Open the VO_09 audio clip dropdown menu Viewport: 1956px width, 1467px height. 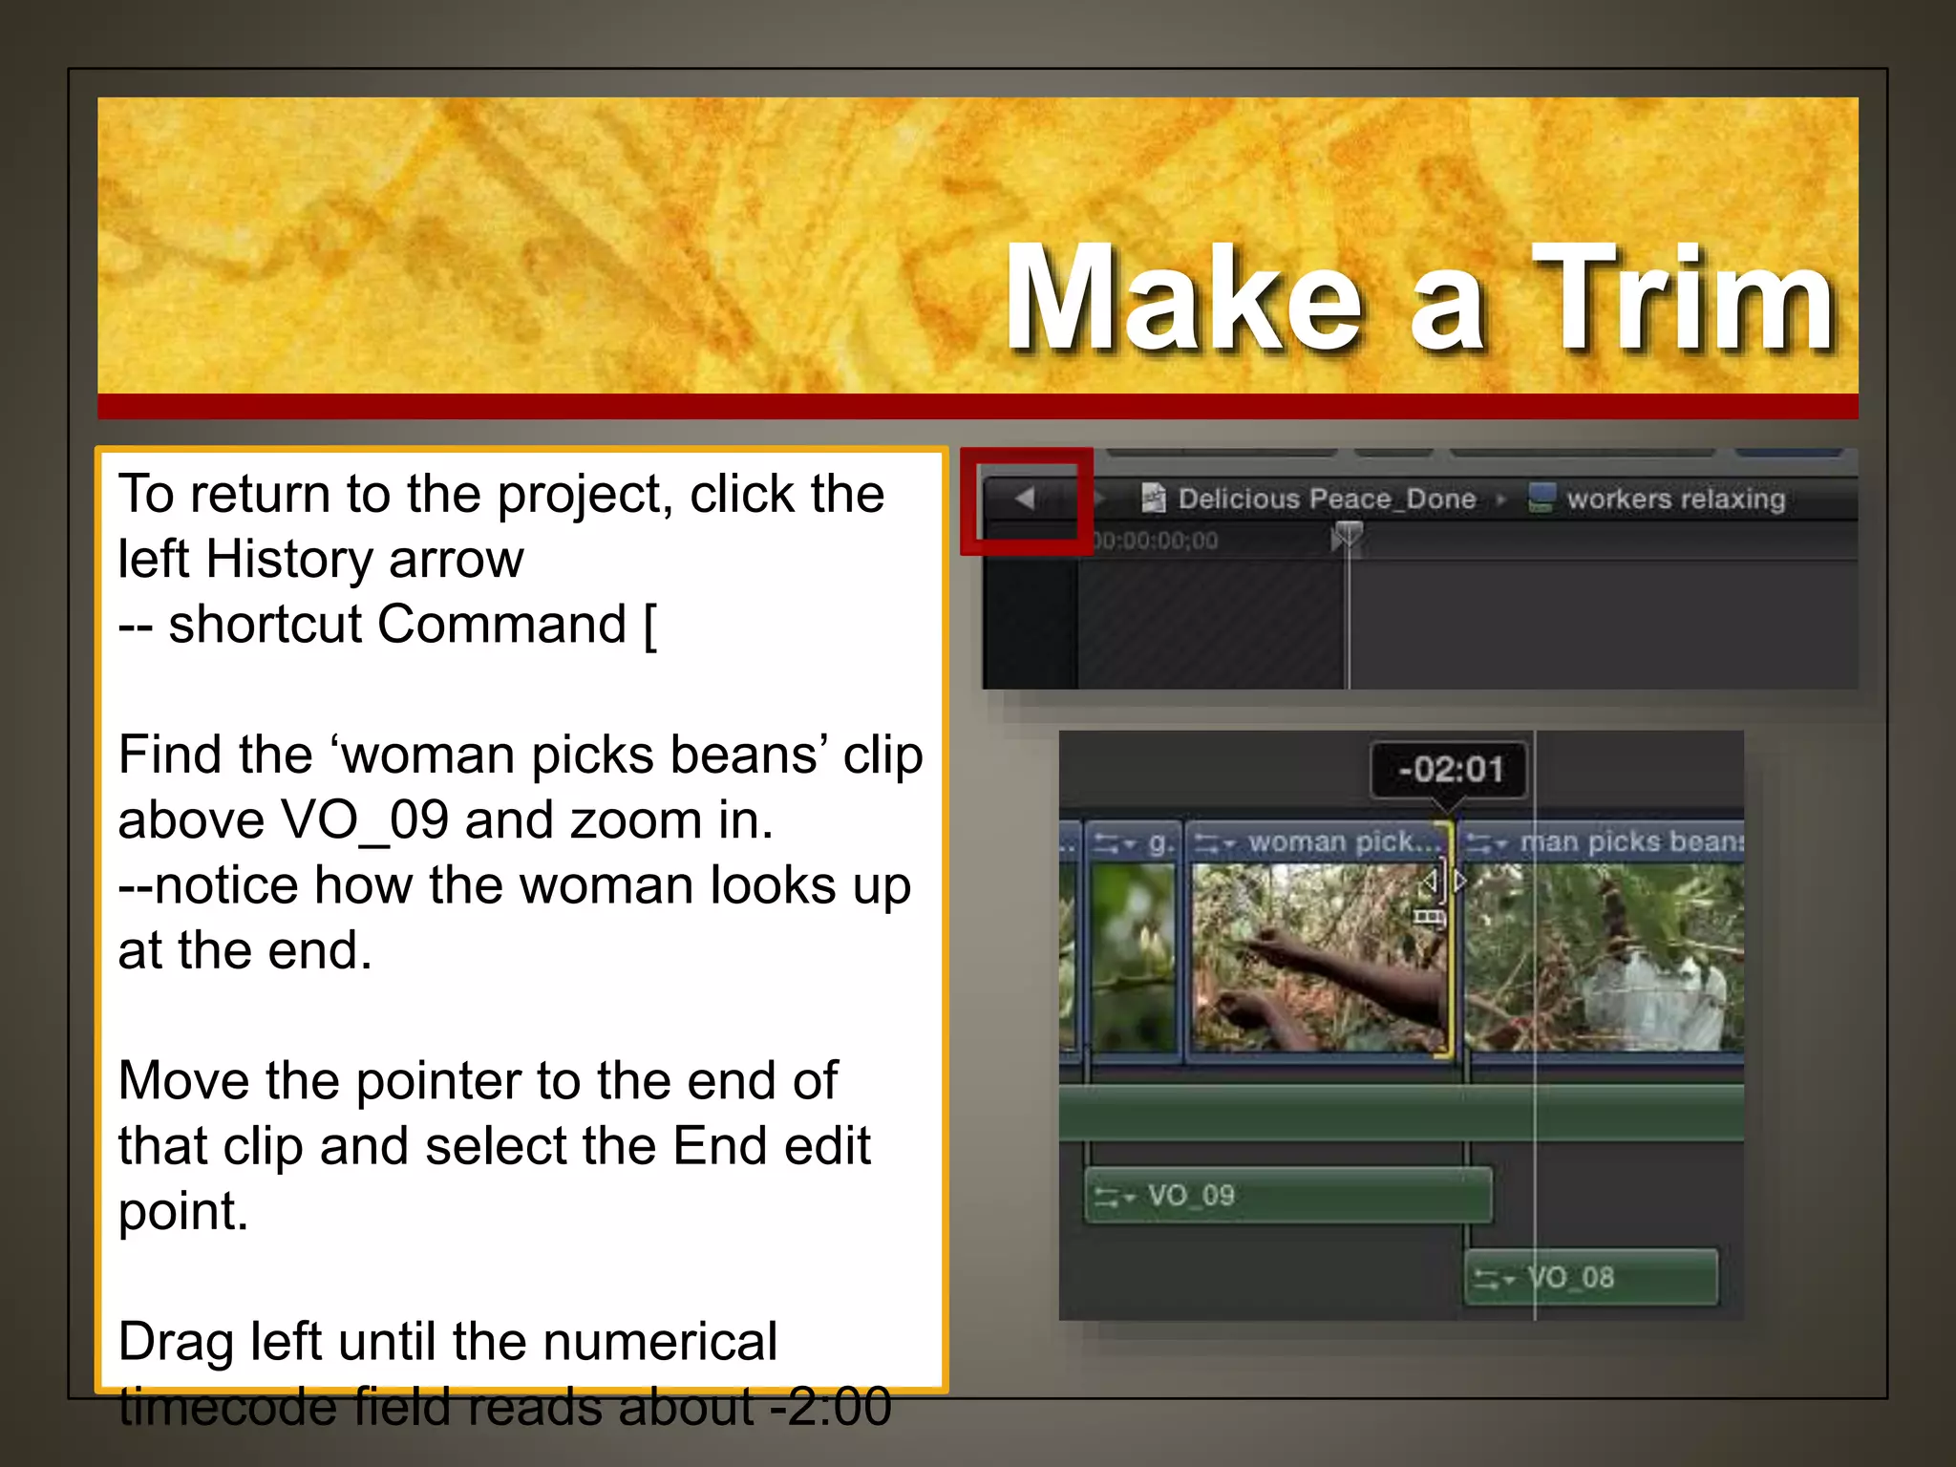click(1115, 1197)
